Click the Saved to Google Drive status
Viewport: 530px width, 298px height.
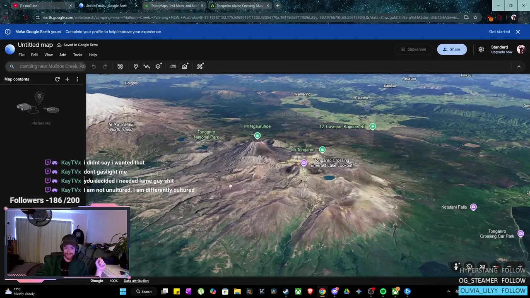(x=77, y=45)
